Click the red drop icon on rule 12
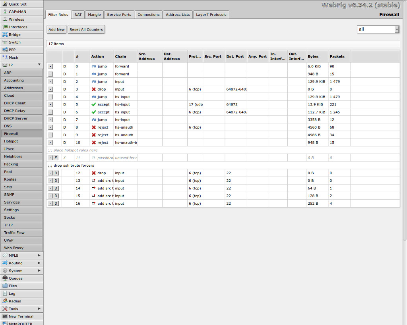Viewport: 407px width, 325px height. click(x=94, y=173)
